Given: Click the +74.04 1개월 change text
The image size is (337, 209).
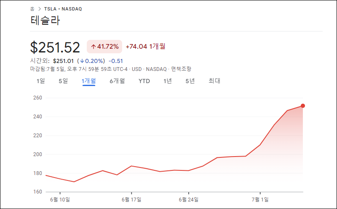Looking at the screenshot, I should pyautogui.click(x=145, y=46).
